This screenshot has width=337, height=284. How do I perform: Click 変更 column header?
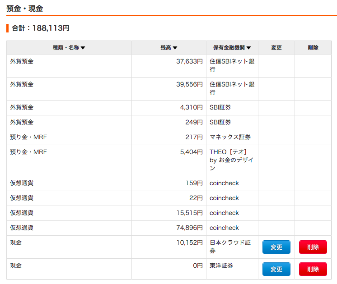276,48
